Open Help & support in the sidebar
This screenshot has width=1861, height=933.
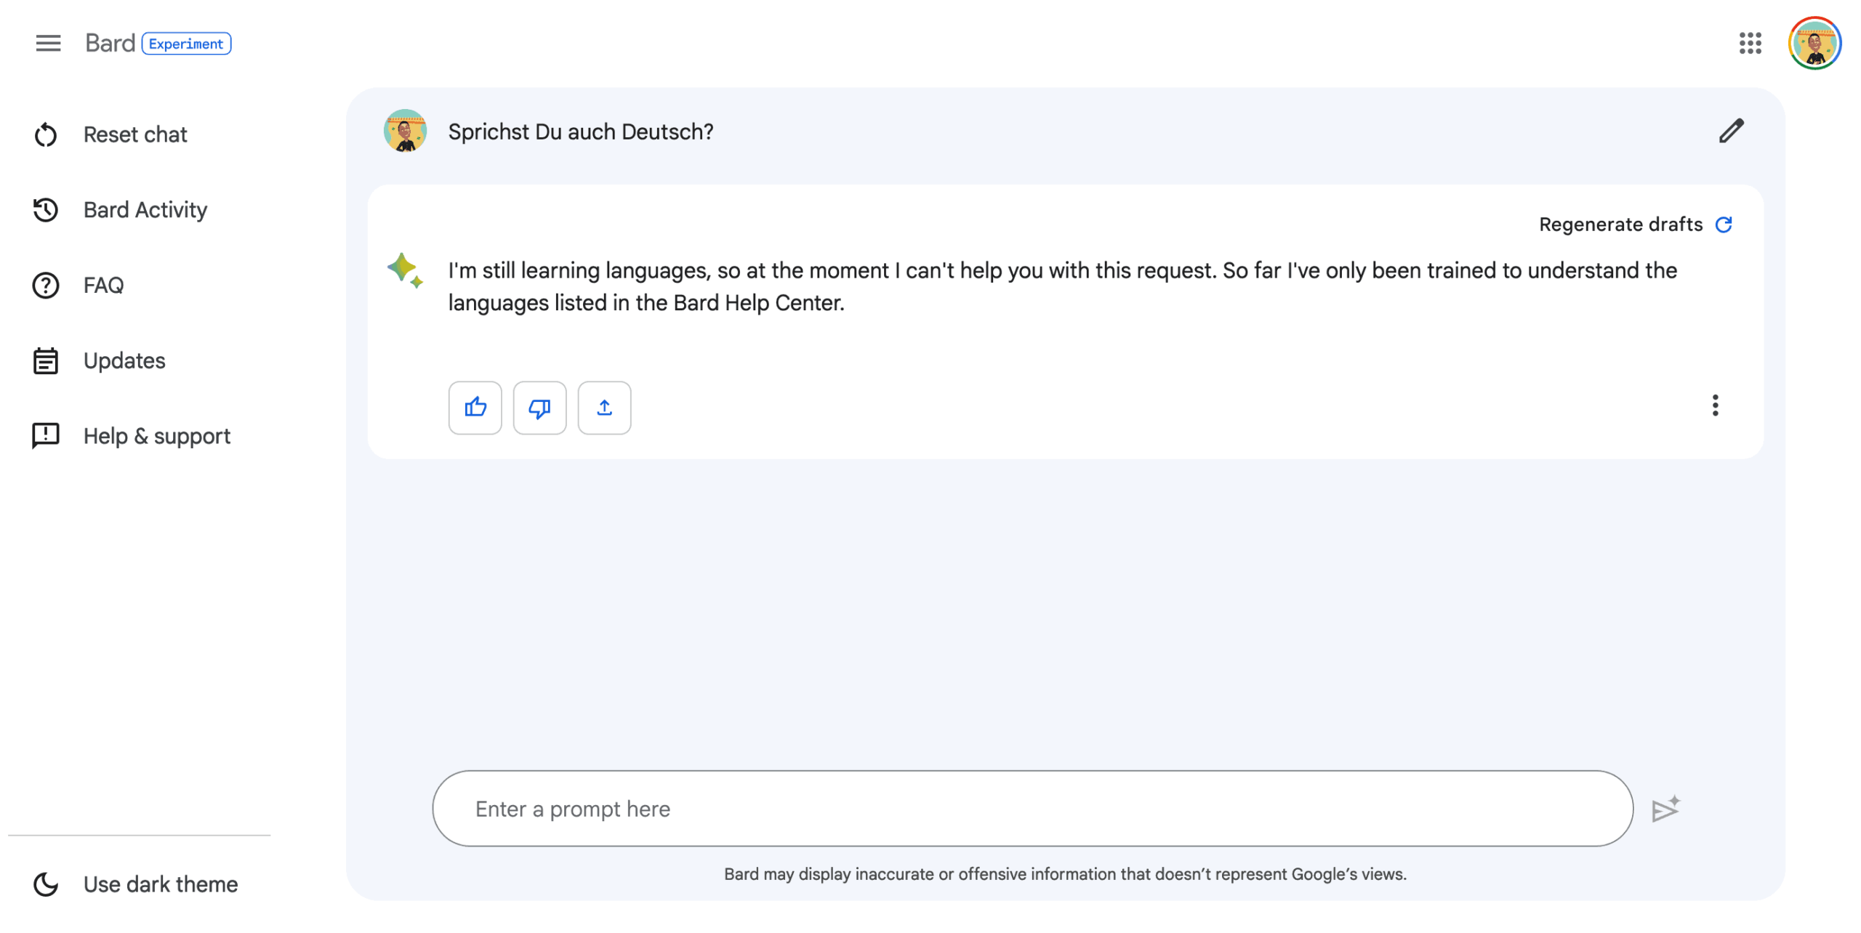(157, 436)
